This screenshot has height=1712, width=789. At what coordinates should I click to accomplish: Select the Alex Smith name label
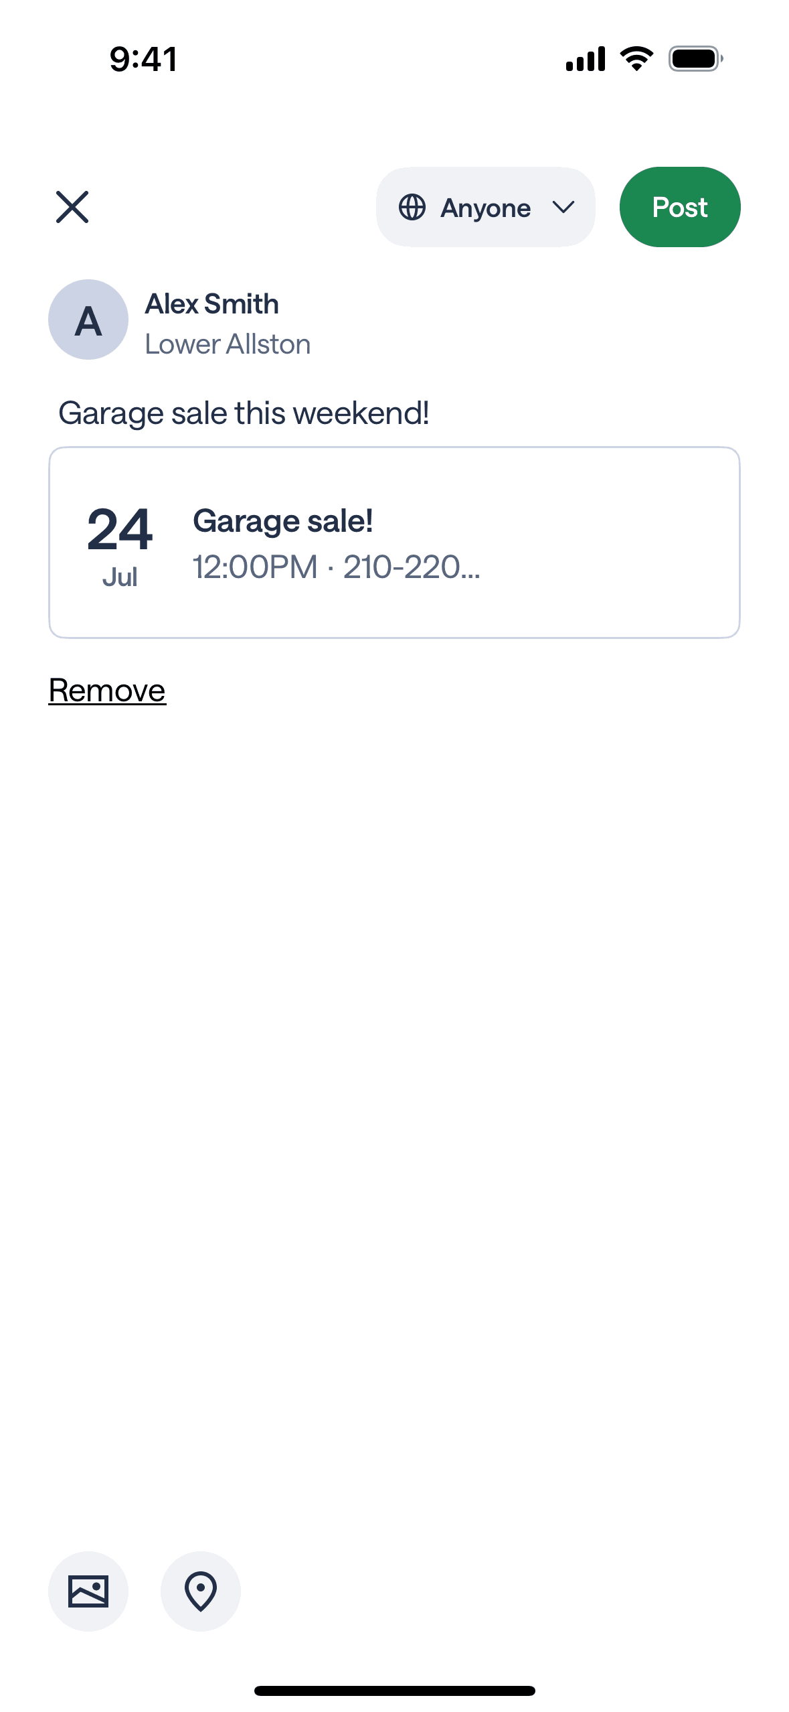coord(211,304)
